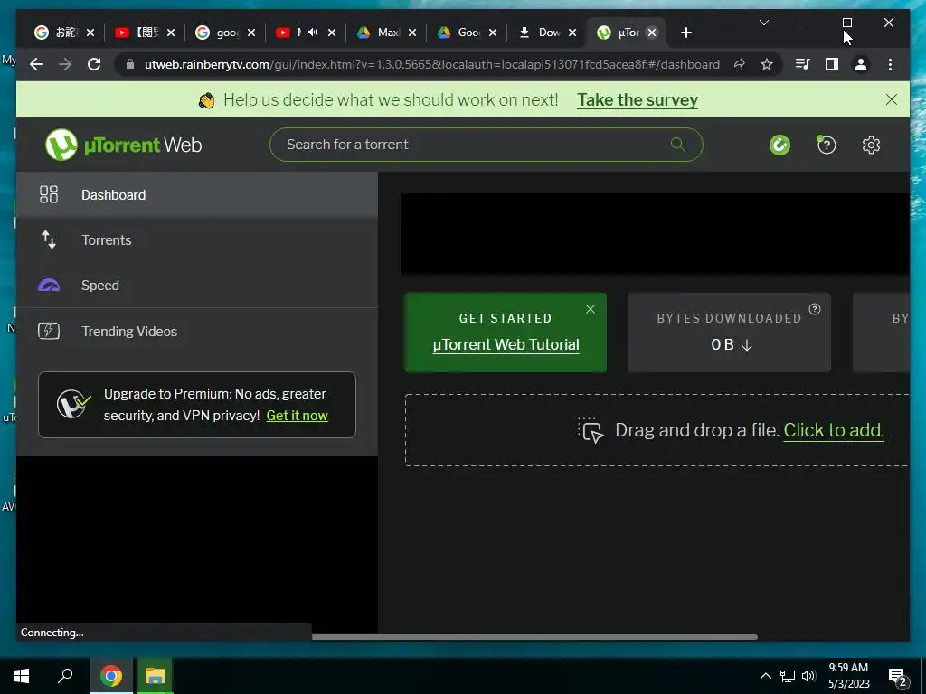Image resolution: width=926 pixels, height=694 pixels.
Task: Click the magnifier icon in torrent search
Action: click(x=678, y=144)
